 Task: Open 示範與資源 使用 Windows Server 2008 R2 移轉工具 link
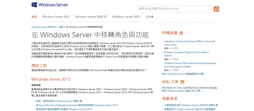point(191,105)
